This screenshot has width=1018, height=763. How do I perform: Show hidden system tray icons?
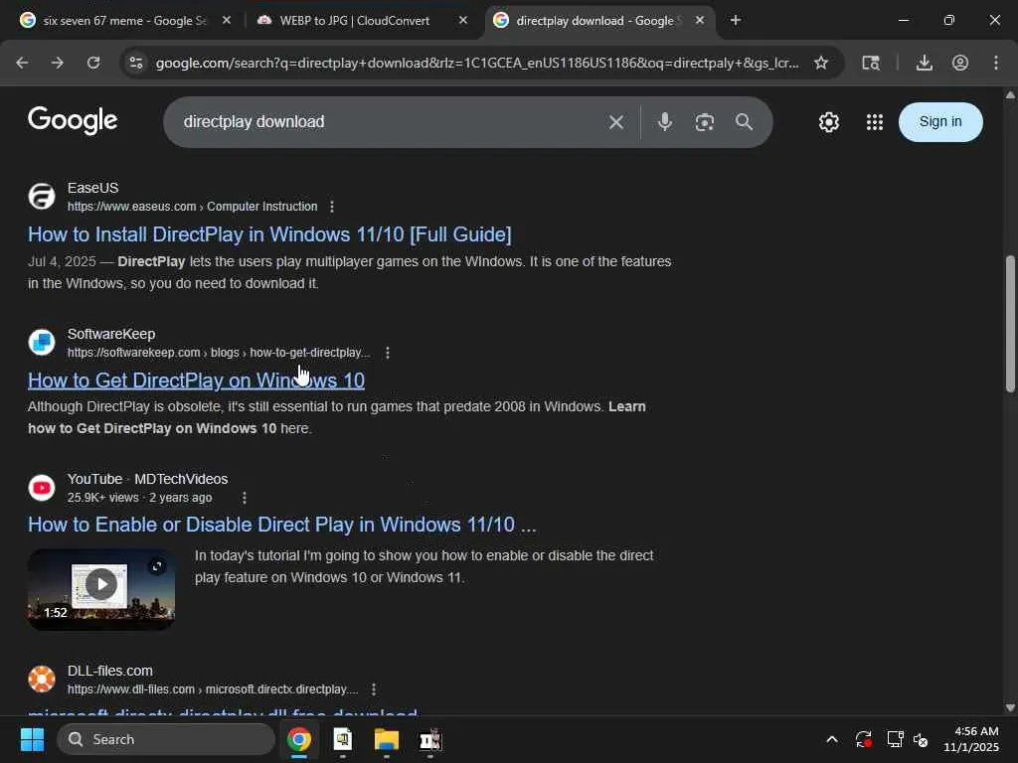coord(832,739)
